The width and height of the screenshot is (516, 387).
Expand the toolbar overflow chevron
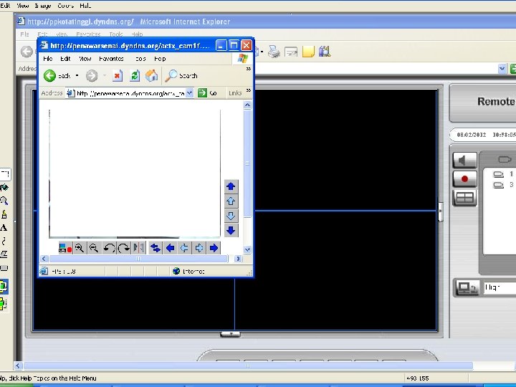click(249, 69)
